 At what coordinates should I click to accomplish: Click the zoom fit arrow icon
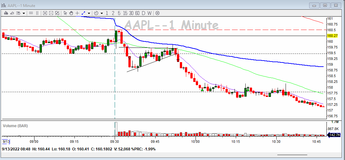tap(57, 13)
